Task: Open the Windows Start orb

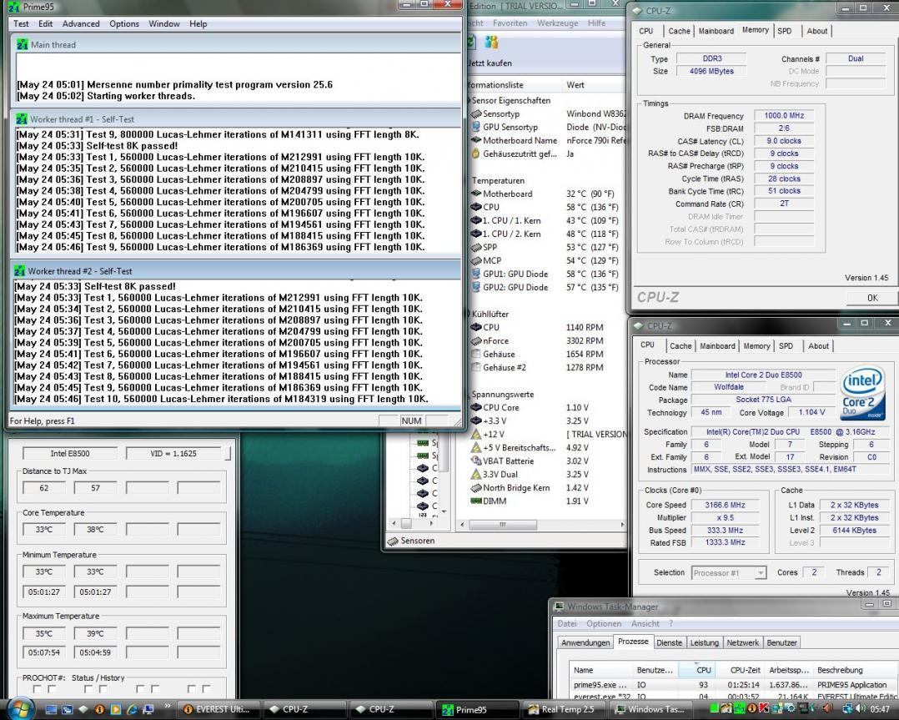Action: (21, 708)
